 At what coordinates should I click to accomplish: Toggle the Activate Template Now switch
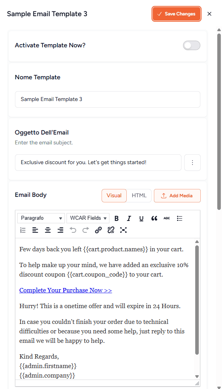coord(192,45)
